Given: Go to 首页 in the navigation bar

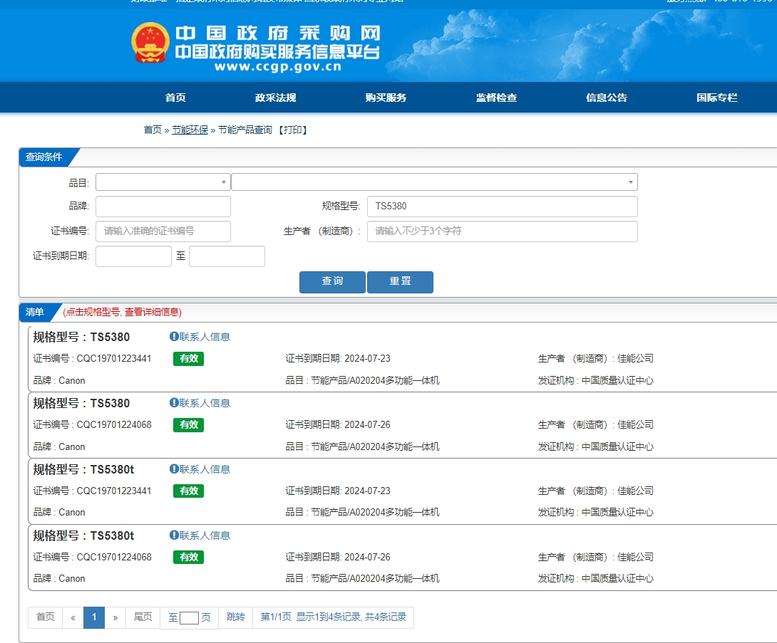Looking at the screenshot, I should pos(175,98).
